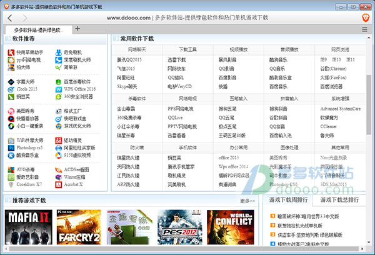The image size is (375, 255).
Task: Click the 360安全浏览器 icon
Action: [58, 97]
